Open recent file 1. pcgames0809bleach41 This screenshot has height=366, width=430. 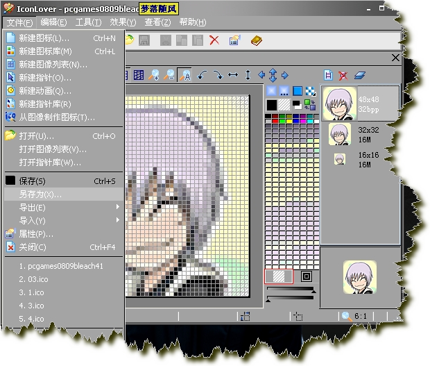pos(64,266)
